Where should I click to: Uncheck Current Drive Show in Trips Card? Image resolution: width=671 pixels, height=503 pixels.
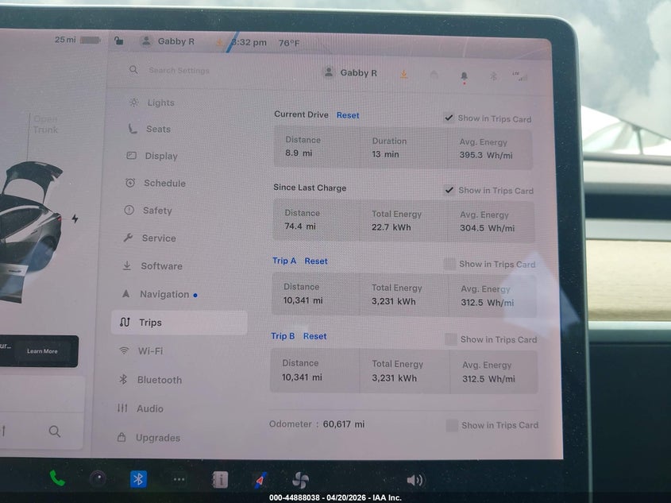449,118
